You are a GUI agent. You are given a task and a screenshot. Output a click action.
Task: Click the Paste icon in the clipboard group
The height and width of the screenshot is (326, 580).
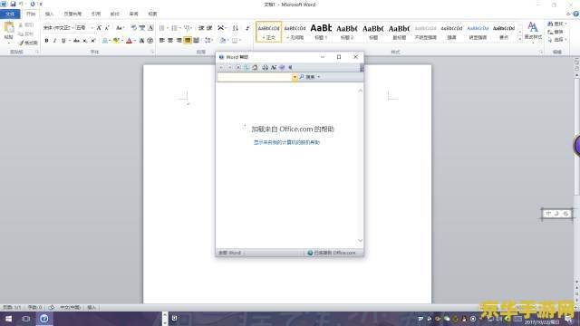coord(8,28)
